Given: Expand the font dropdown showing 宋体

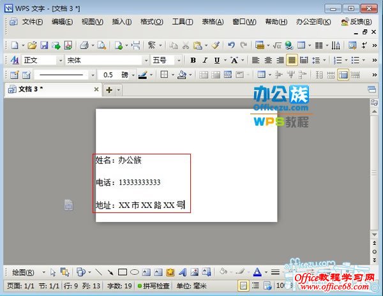Looking at the screenshot, I should coord(146,60).
